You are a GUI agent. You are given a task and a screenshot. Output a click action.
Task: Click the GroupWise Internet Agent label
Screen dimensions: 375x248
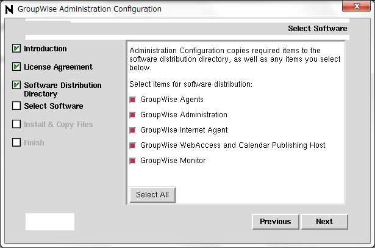tap(184, 130)
